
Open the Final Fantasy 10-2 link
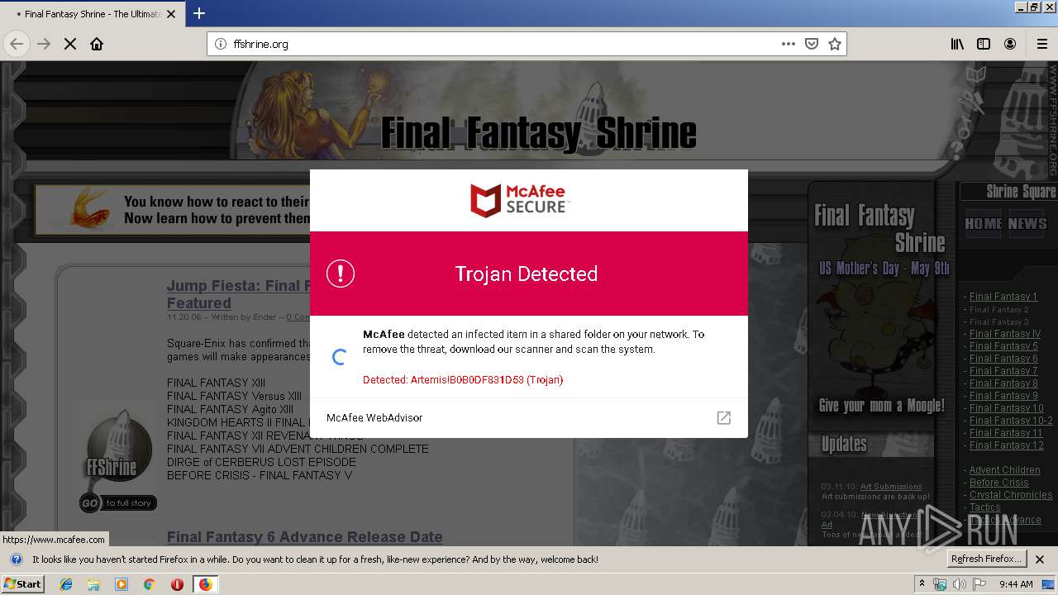[1011, 421]
